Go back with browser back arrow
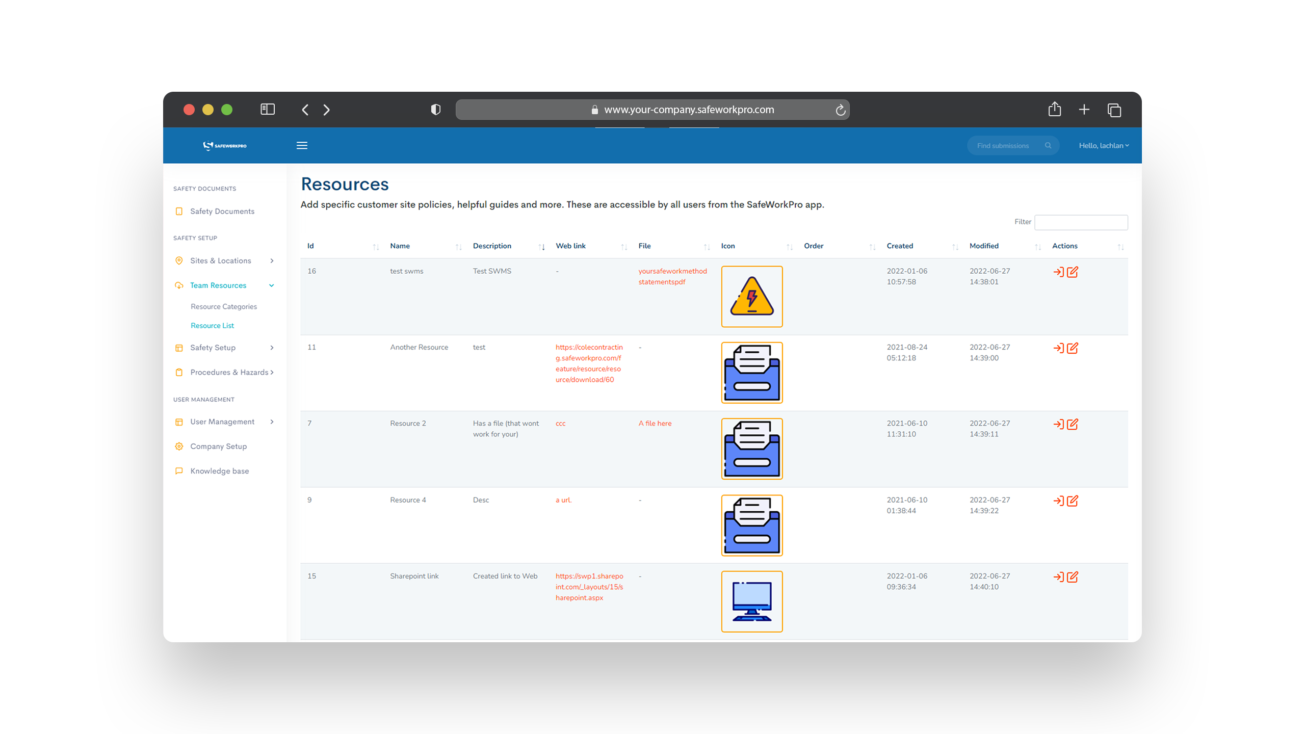This screenshot has width=1305, height=734. click(305, 110)
